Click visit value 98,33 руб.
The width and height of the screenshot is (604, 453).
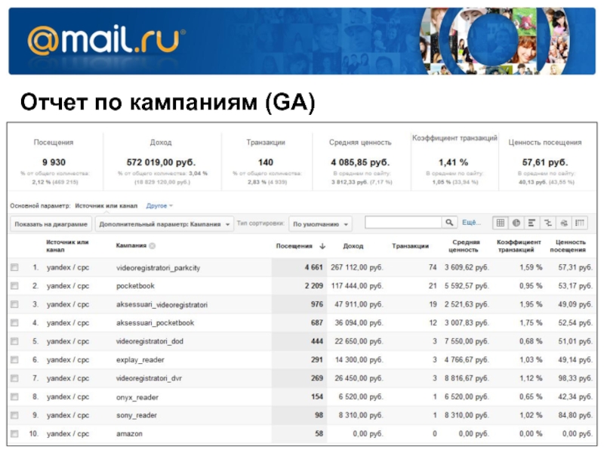[575, 378]
